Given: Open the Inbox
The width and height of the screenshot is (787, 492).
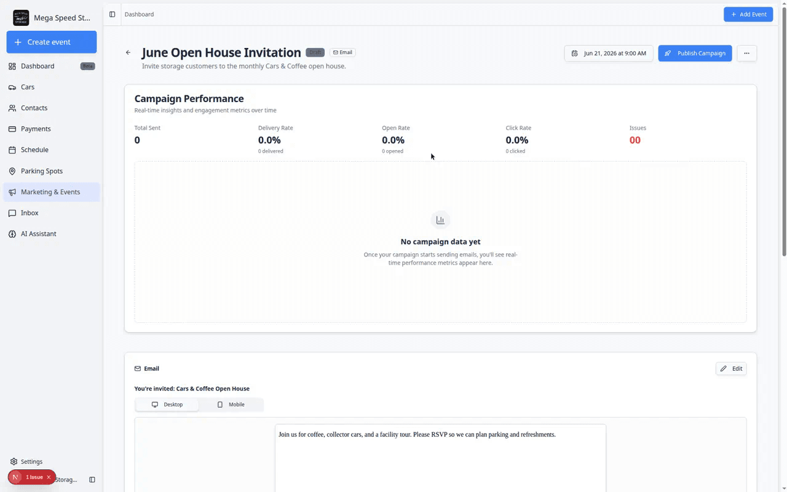Looking at the screenshot, I should tap(52, 213).
